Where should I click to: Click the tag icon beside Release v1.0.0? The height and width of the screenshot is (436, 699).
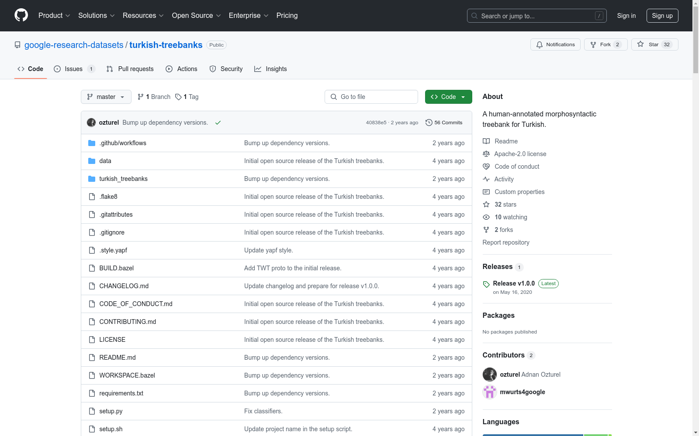(486, 284)
